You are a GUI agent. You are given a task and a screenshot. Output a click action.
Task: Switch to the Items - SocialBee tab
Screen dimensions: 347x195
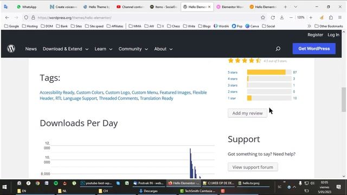tap(163, 7)
